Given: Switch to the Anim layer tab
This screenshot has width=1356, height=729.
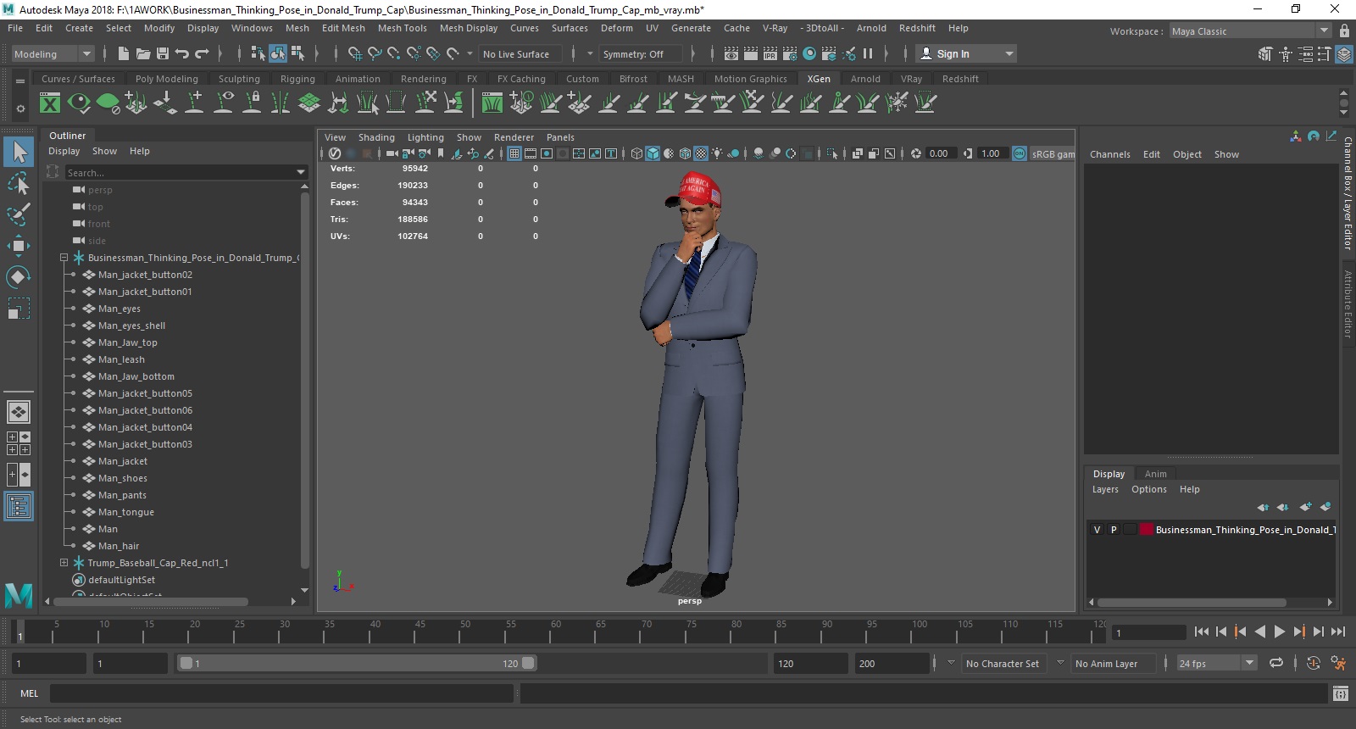Looking at the screenshot, I should 1155,474.
